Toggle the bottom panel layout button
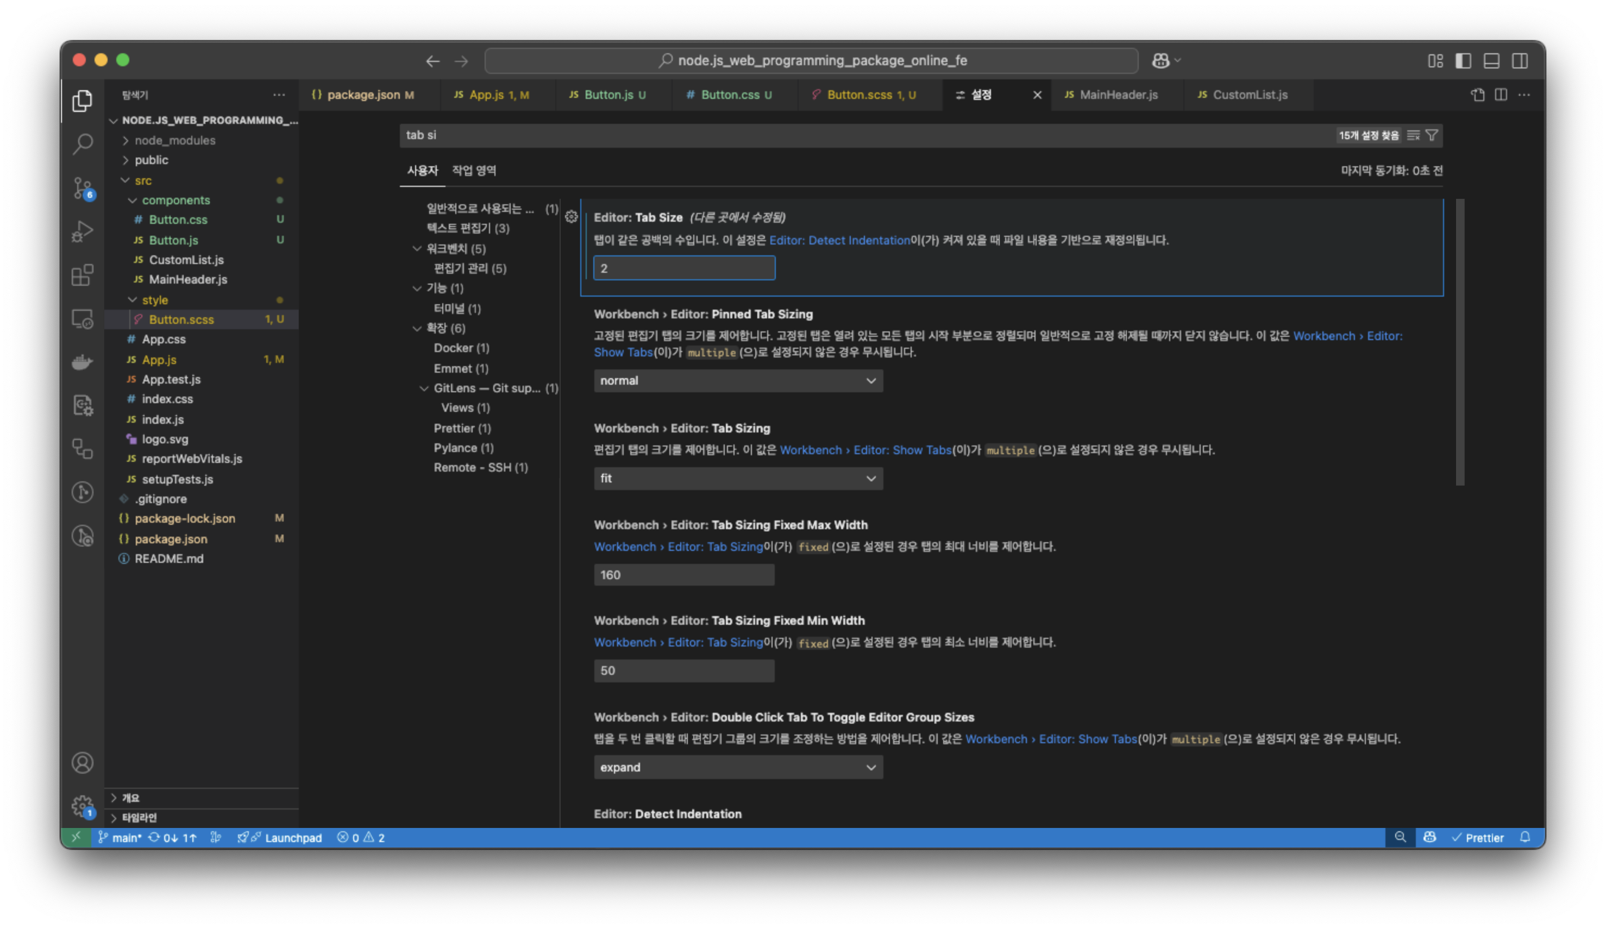Screen dimensions: 1606x929 pos(1491,60)
